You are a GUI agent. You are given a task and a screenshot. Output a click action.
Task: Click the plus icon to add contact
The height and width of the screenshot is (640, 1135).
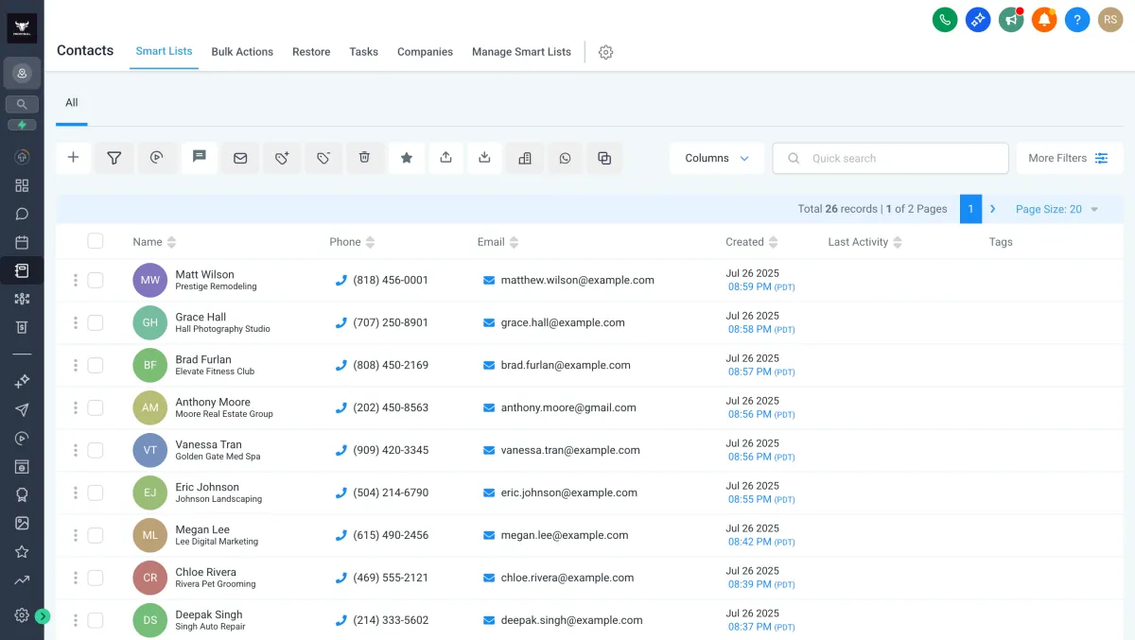[73, 158]
